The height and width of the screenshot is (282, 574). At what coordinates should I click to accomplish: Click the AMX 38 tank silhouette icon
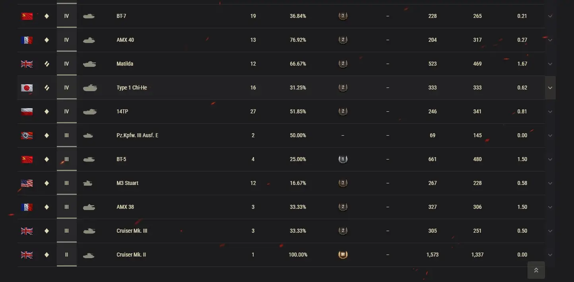tap(89, 207)
